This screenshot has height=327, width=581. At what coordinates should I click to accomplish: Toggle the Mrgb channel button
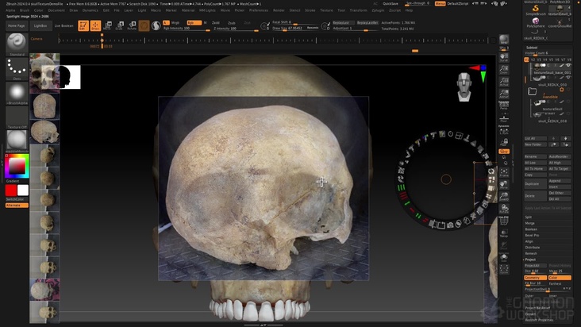click(x=175, y=22)
